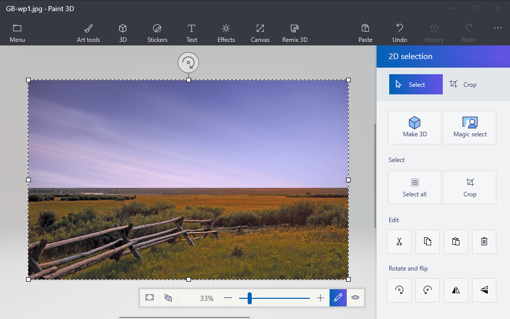This screenshot has width=510, height=319.
Task: Fit canvas to screen icon
Action: pos(150,298)
